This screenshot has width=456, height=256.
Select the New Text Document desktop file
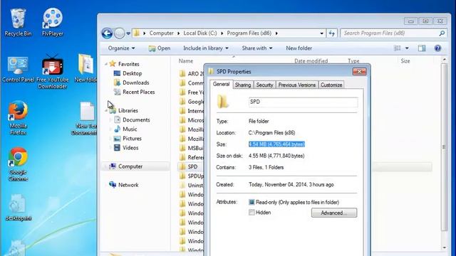click(x=85, y=119)
